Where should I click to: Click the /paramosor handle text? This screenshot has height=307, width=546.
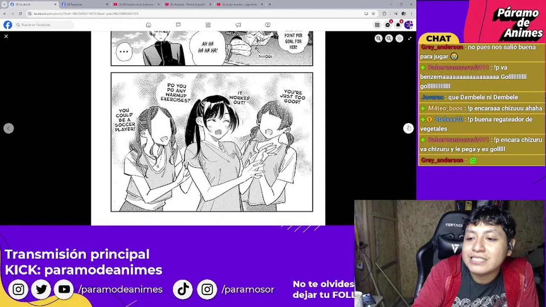[x=248, y=290]
